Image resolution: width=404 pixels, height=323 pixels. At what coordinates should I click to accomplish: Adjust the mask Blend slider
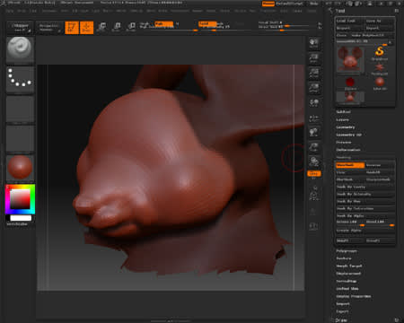[x=380, y=223]
